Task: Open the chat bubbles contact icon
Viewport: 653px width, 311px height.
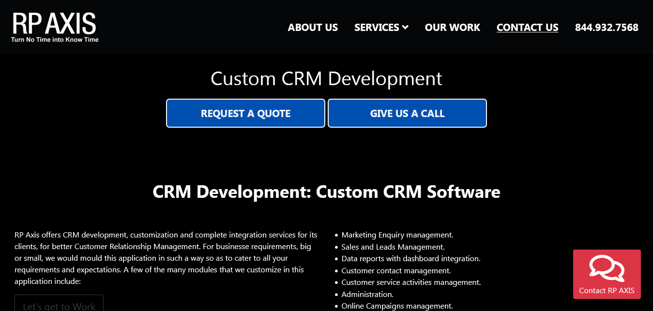Action: click(607, 268)
